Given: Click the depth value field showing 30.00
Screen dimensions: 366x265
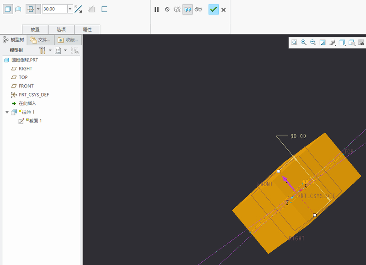Looking at the screenshot, I should 55,9.
